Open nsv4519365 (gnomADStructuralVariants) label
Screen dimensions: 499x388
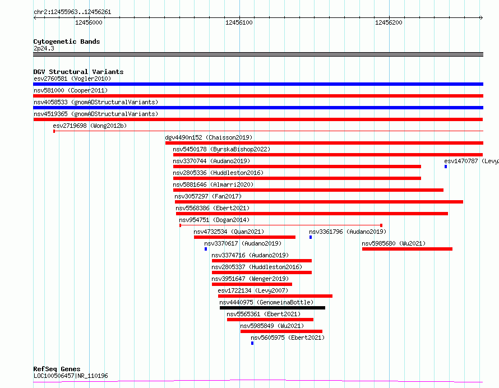click(96, 114)
